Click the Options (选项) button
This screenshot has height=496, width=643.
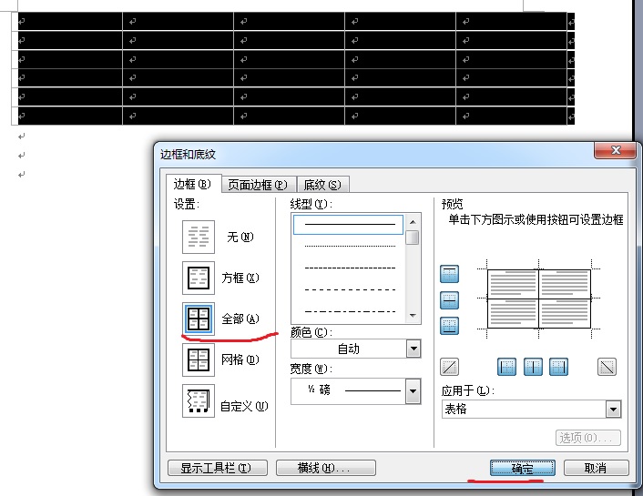pos(588,438)
